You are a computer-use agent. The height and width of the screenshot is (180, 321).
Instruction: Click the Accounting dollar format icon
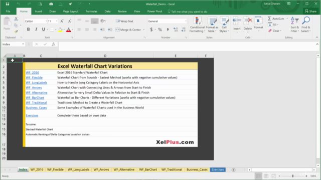pyautogui.click(x=151, y=29)
